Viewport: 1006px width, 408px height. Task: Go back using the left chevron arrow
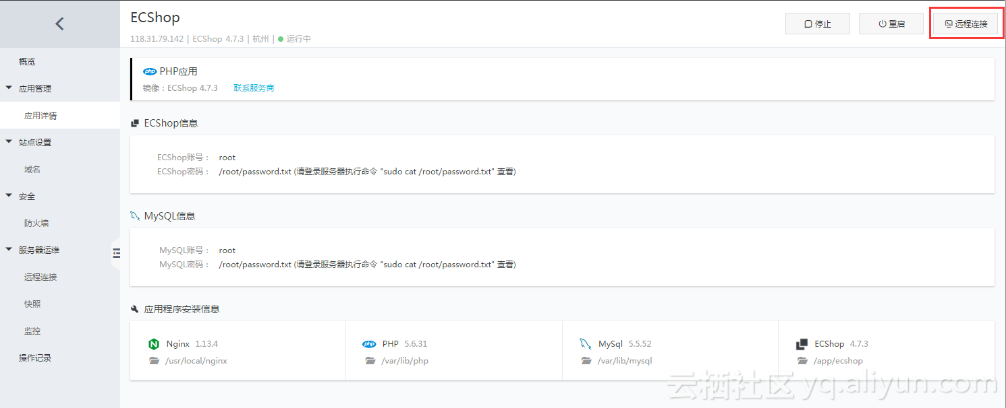(x=59, y=24)
